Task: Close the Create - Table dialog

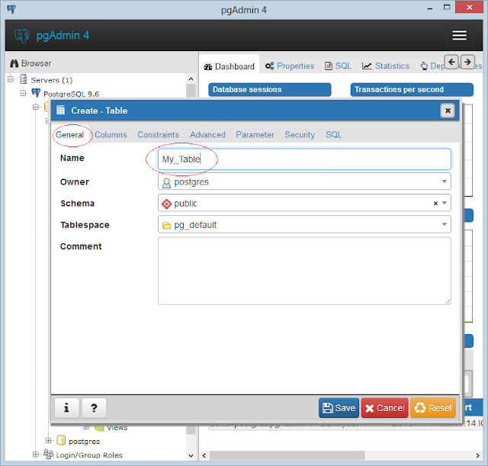Action: 448,111
